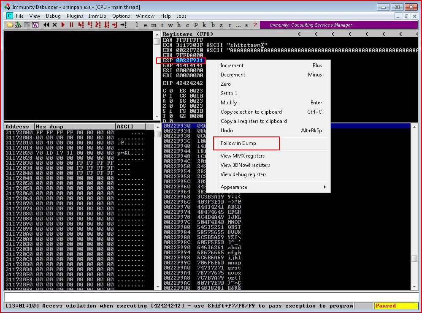
Task: Show Memory map with m button
Action: 154,25
